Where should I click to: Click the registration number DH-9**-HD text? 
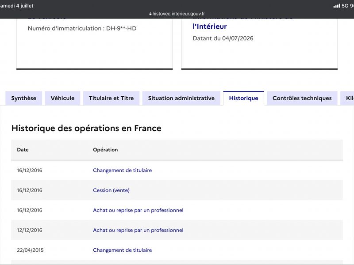pos(121,28)
